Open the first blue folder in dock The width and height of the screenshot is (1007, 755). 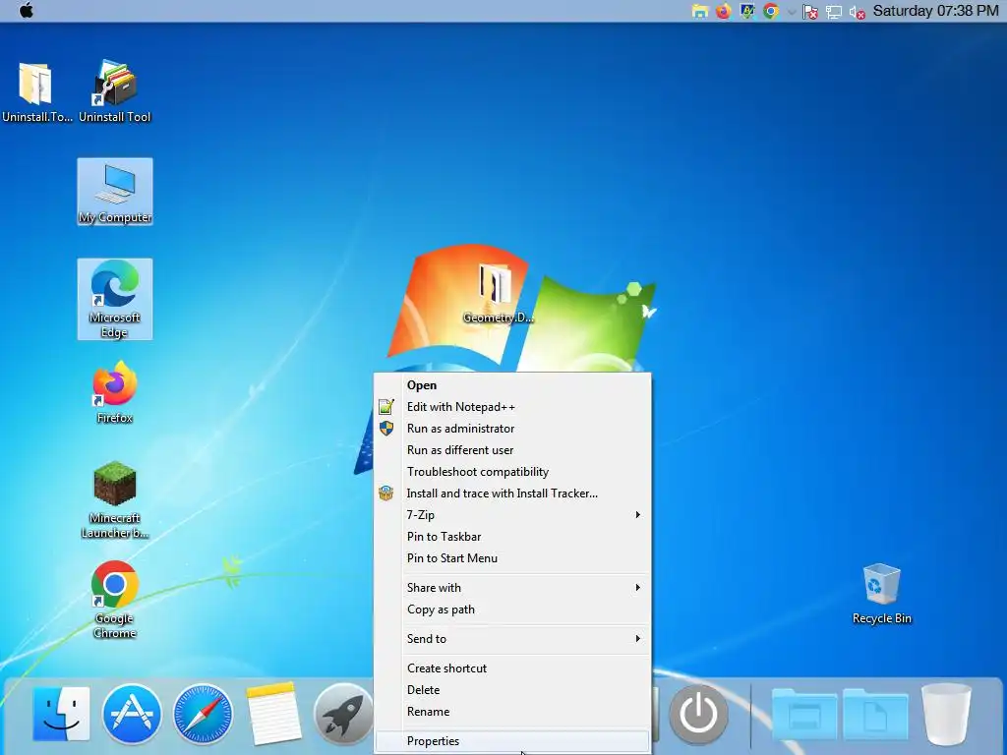(x=804, y=714)
